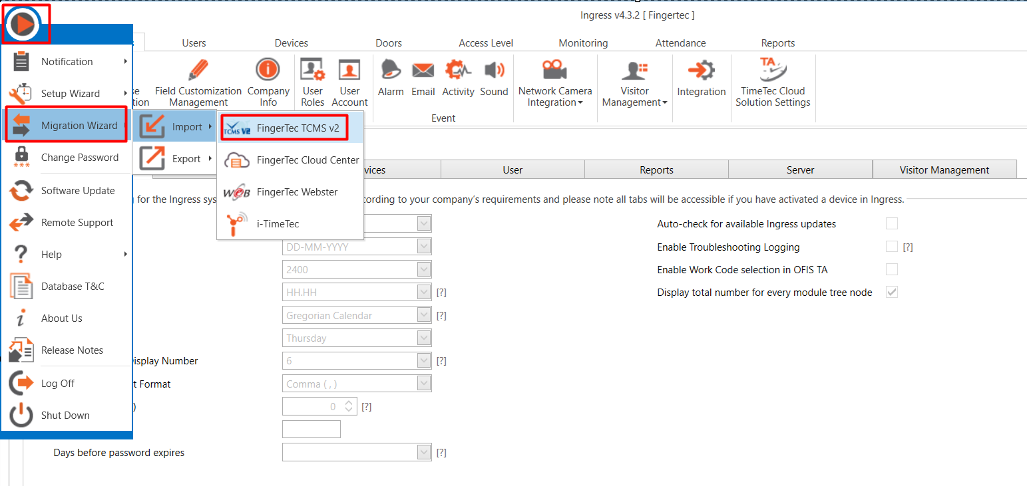
Task: Click the Integration ribbon icon
Action: (x=701, y=78)
